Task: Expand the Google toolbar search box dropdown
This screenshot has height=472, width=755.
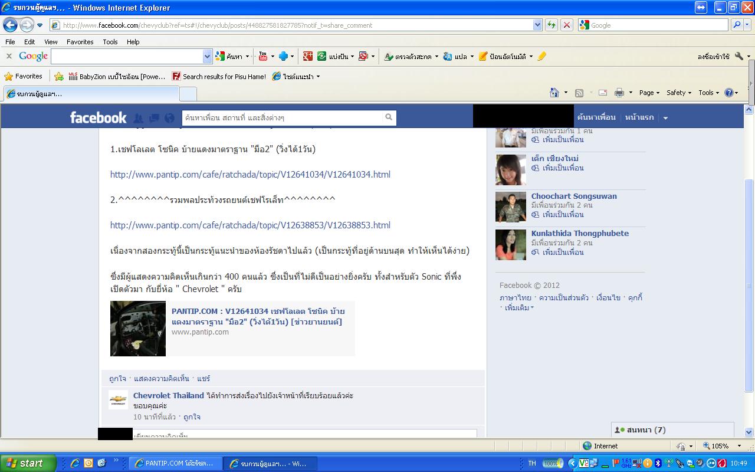Action: coord(207,56)
